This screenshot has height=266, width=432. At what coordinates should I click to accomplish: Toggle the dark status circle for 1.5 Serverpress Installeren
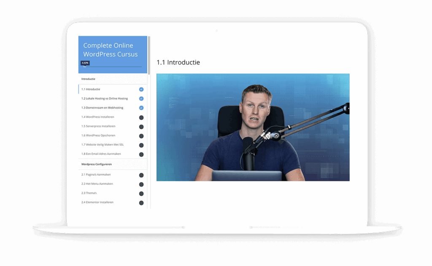(x=141, y=127)
